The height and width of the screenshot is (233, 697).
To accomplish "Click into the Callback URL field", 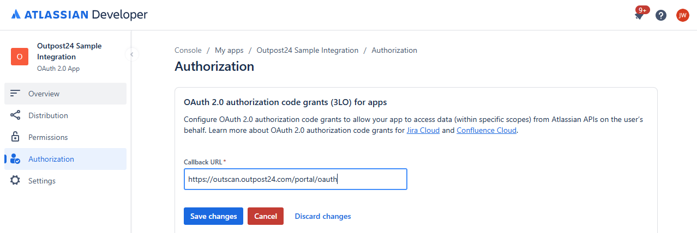I will coord(296,179).
